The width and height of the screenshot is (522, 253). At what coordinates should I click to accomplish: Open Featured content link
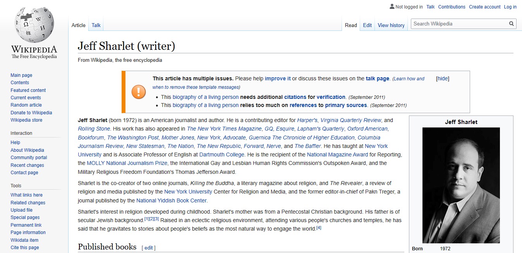coord(28,90)
